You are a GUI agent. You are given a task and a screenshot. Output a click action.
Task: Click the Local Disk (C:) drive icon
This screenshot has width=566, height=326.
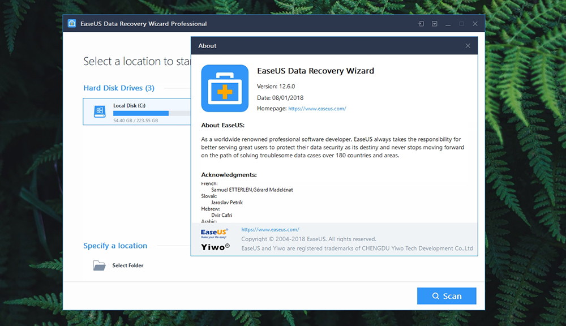click(100, 111)
